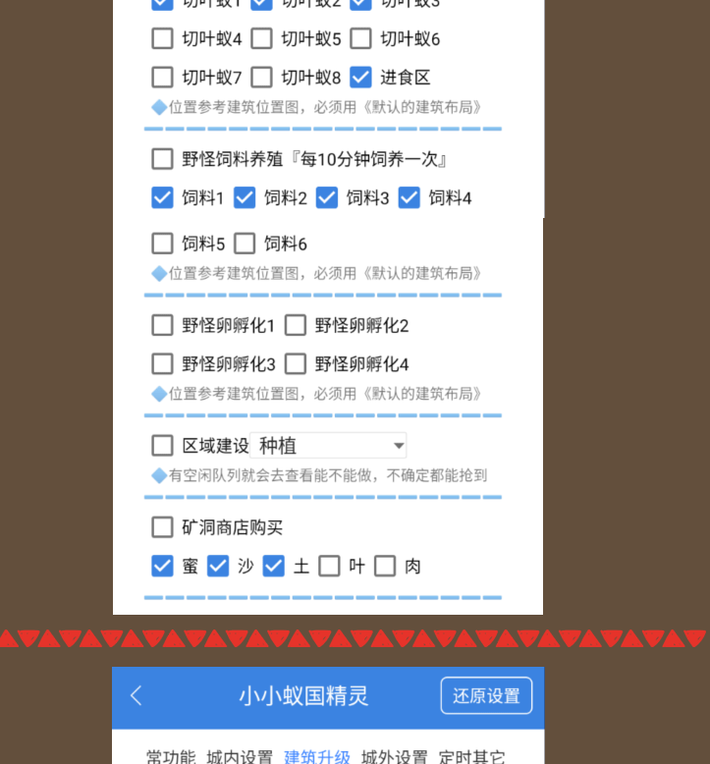Enable the 区域建设 checkbox

tap(162, 446)
